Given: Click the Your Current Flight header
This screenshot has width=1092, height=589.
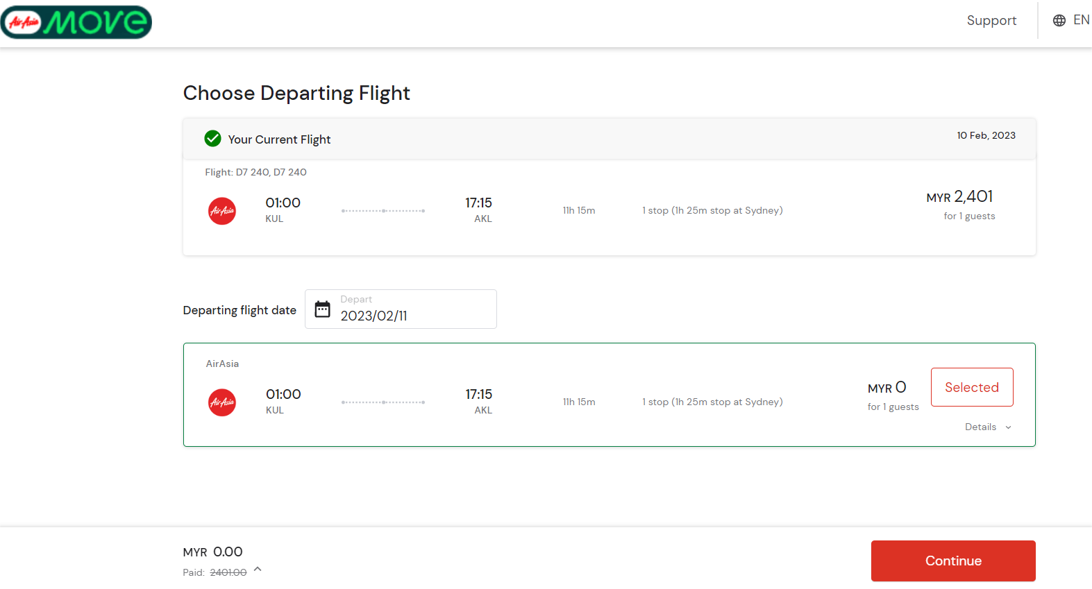Looking at the screenshot, I should click(279, 139).
